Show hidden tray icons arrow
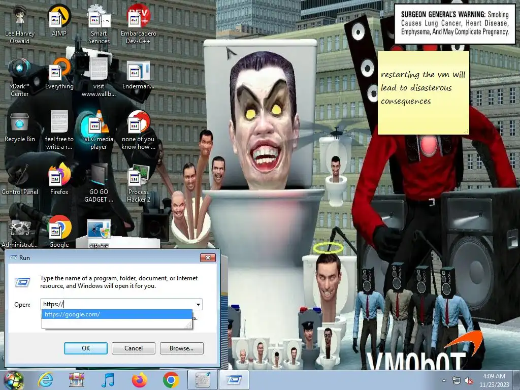The width and height of the screenshot is (520, 390). point(444,380)
